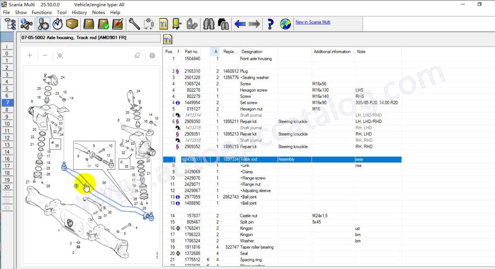Open the book with red pen icon

coord(117,24)
